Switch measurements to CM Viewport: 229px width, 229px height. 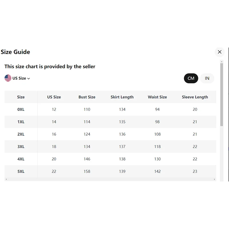191,78
